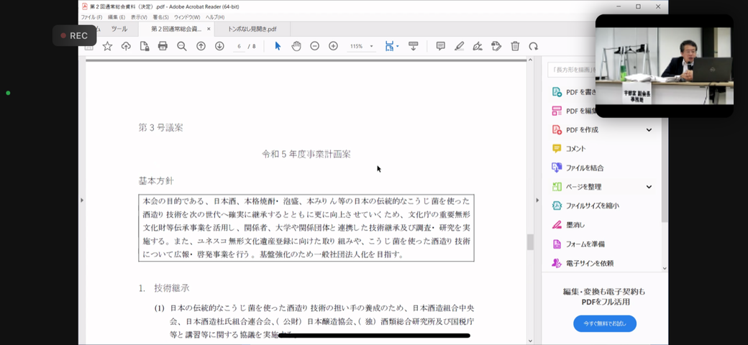Click the speaker video thumbnail
The width and height of the screenshot is (748, 345).
[664, 65]
